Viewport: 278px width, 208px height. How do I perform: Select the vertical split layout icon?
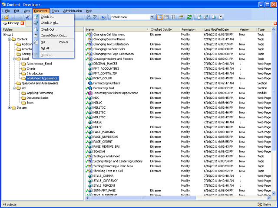173,17
